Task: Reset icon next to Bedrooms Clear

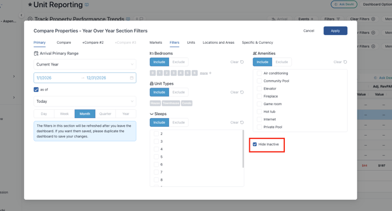Action: tap(242, 62)
